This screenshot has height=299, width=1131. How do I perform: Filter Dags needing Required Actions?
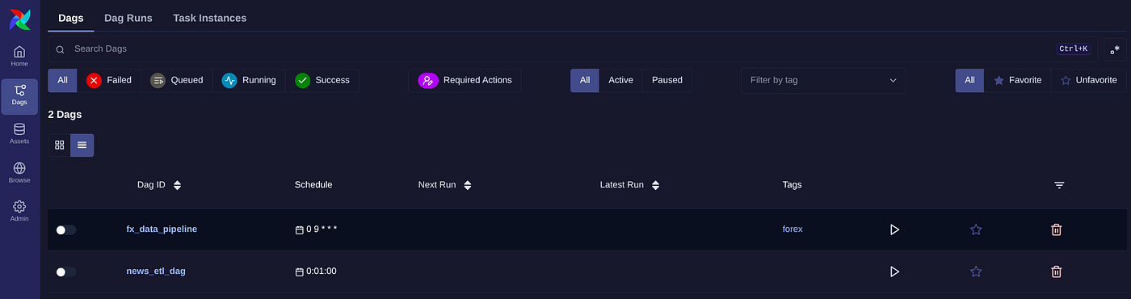tap(465, 80)
